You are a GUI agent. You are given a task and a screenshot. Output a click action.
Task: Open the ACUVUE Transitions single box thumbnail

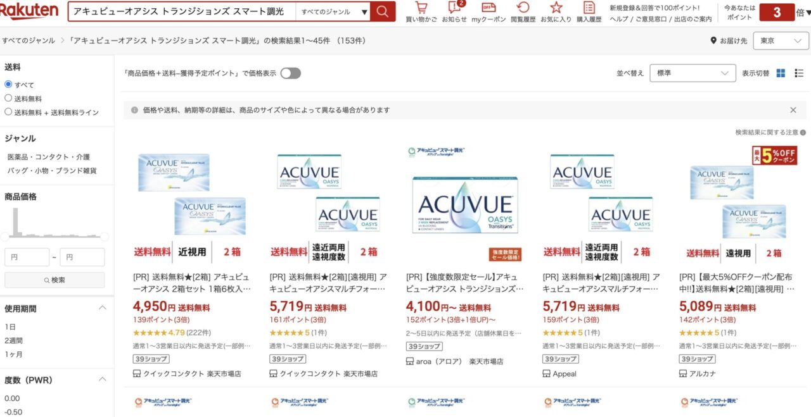tap(464, 204)
